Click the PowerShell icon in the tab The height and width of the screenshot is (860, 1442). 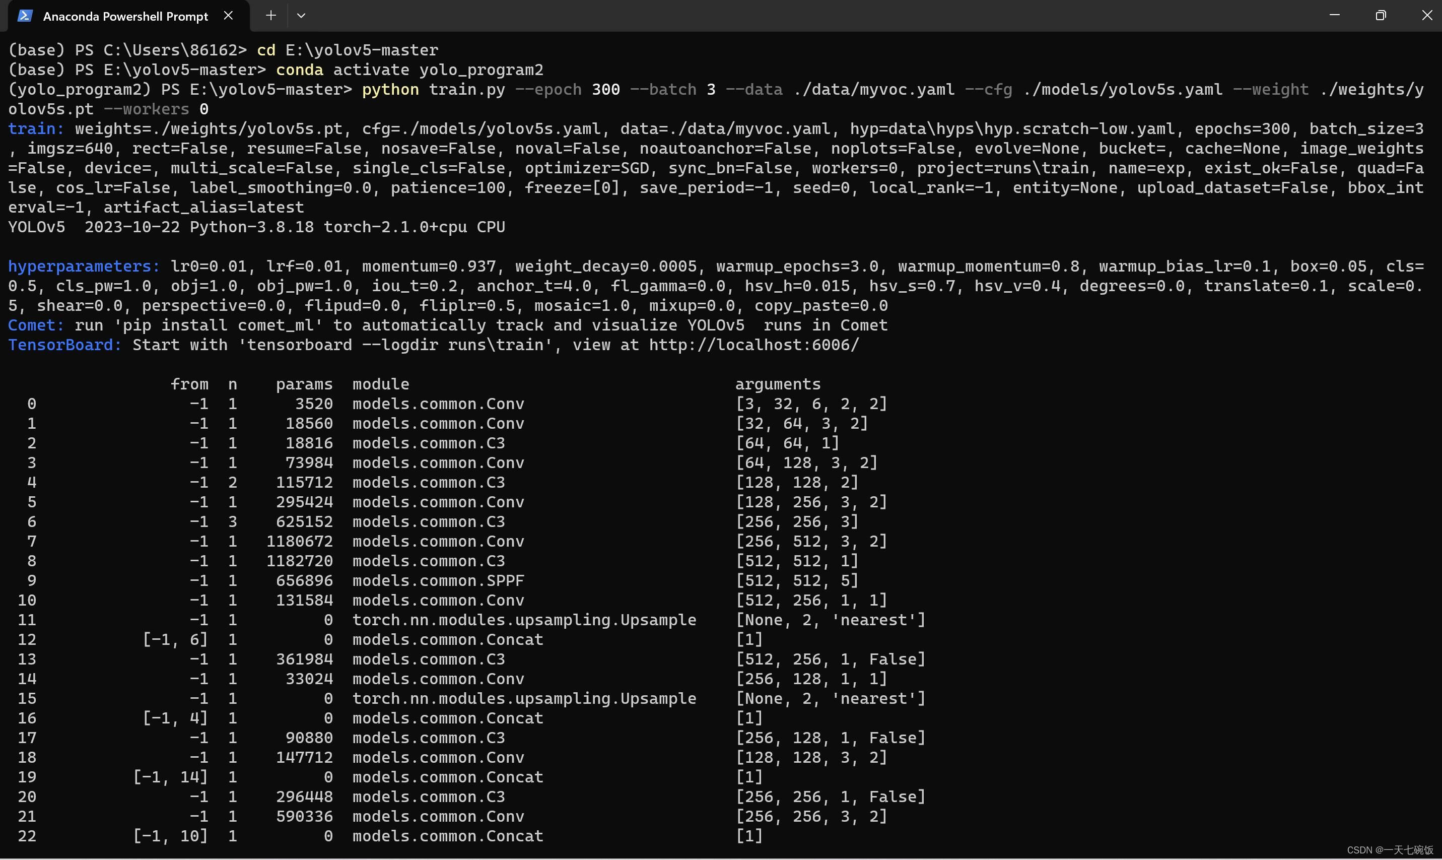24,16
